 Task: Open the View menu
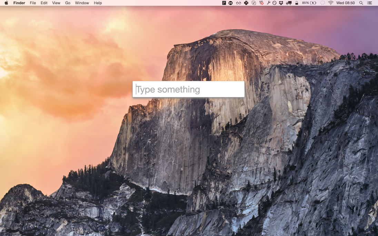[56, 3]
